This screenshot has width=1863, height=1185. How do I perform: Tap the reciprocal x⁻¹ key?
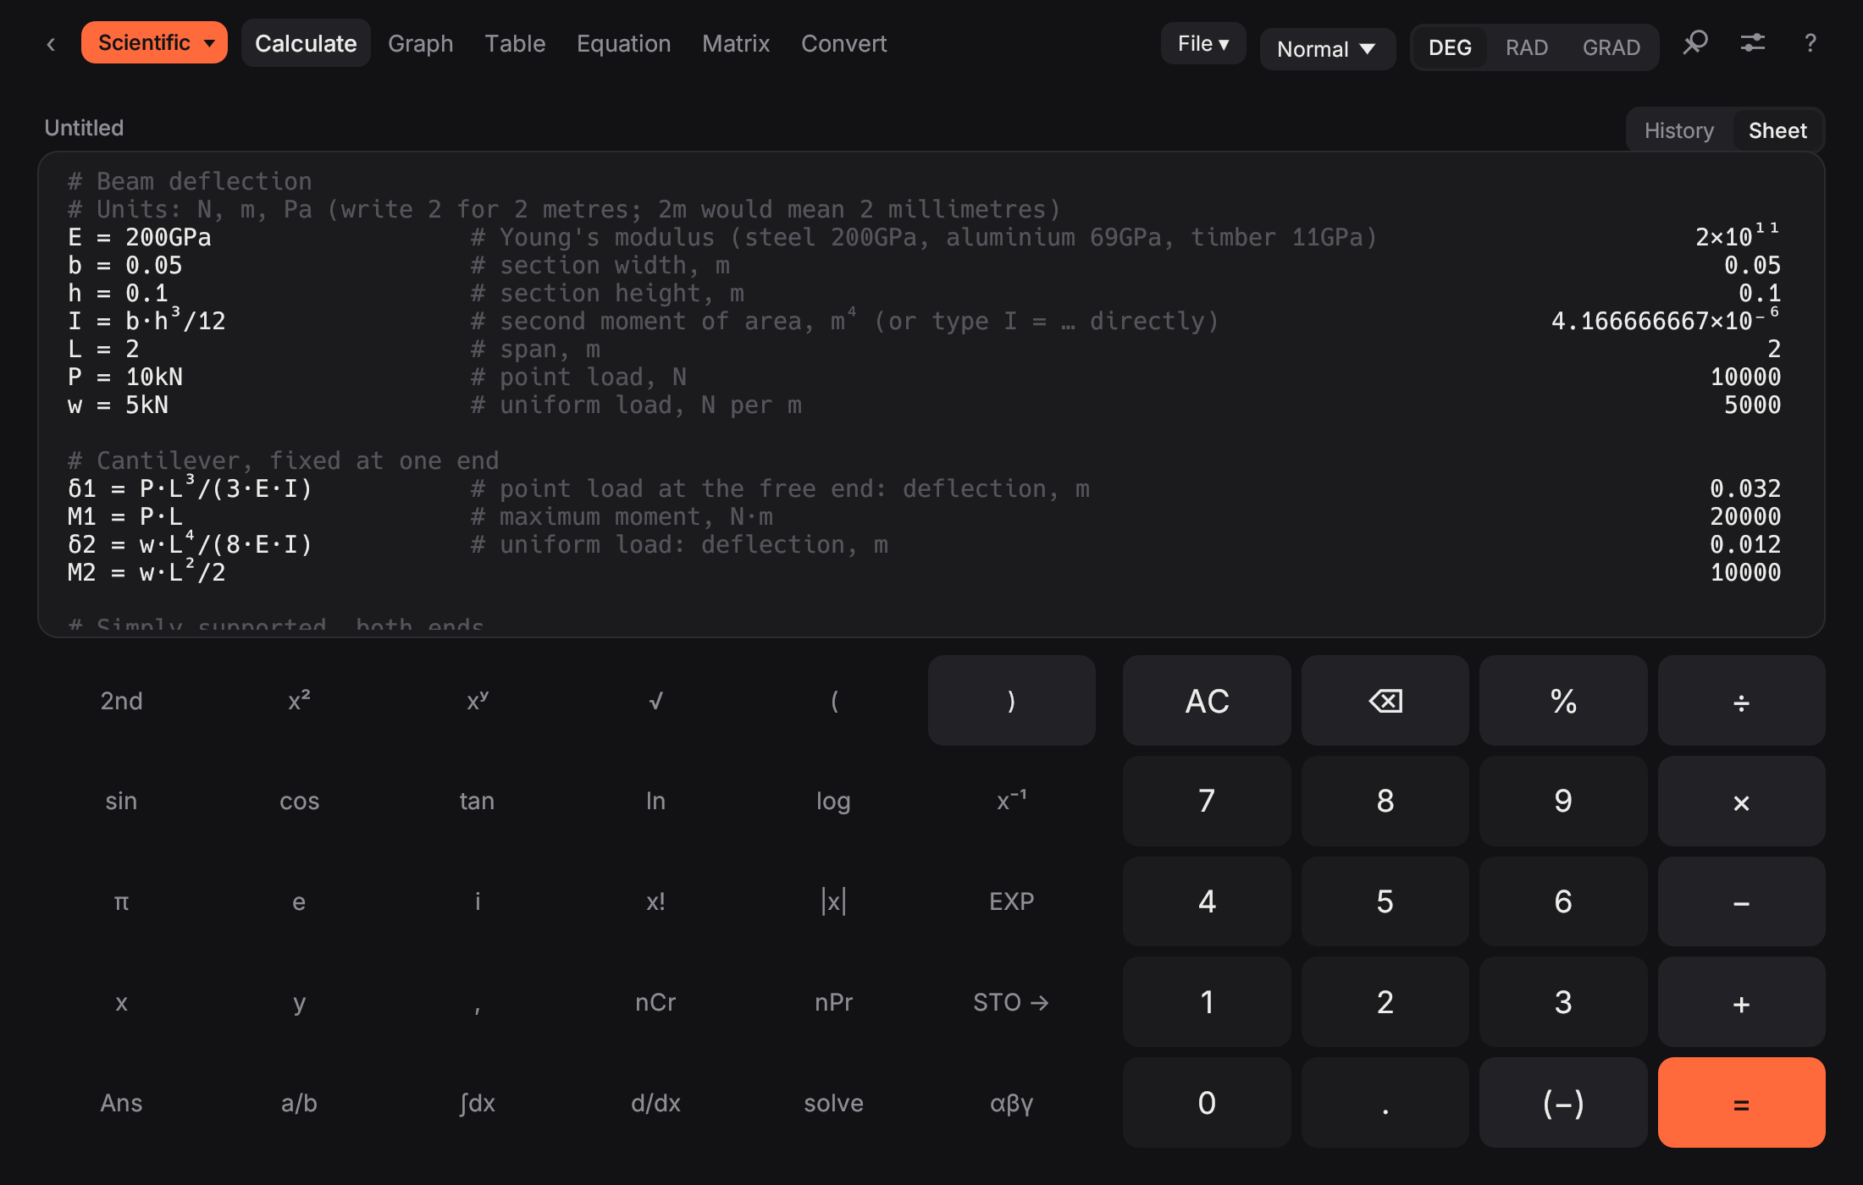point(1011,801)
